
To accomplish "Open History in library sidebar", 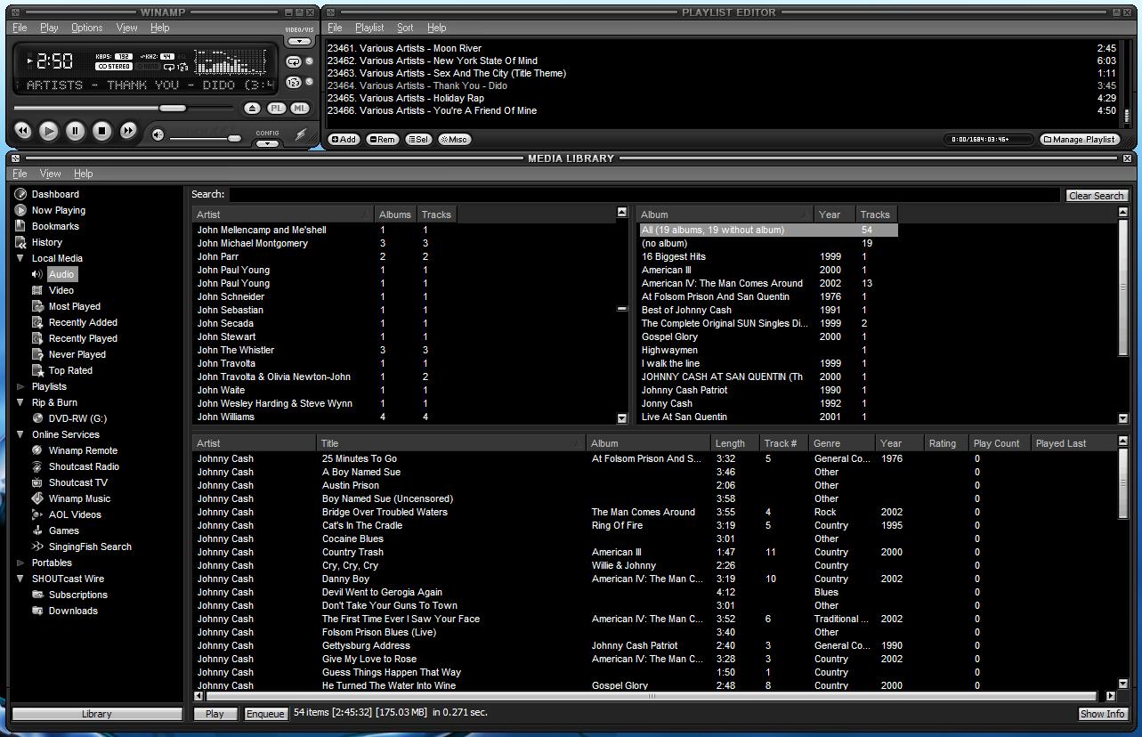I will [47, 242].
